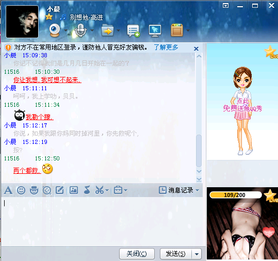Open the send button options arrow

pos(197,254)
